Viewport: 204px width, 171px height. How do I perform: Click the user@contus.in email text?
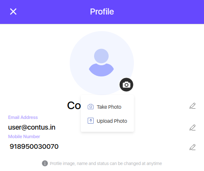(x=32, y=127)
